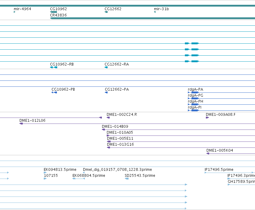Image resolution: width=255 pixels, height=210 pixels.
Task: Click the DME1-009A08.F label
Action: coord(221,115)
